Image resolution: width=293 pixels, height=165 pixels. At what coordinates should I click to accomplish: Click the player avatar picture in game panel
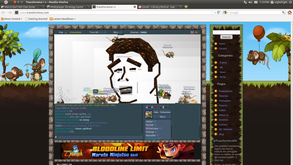click(149, 115)
